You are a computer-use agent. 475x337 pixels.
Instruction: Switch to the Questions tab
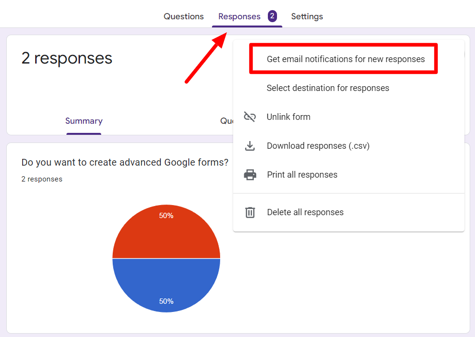(184, 16)
